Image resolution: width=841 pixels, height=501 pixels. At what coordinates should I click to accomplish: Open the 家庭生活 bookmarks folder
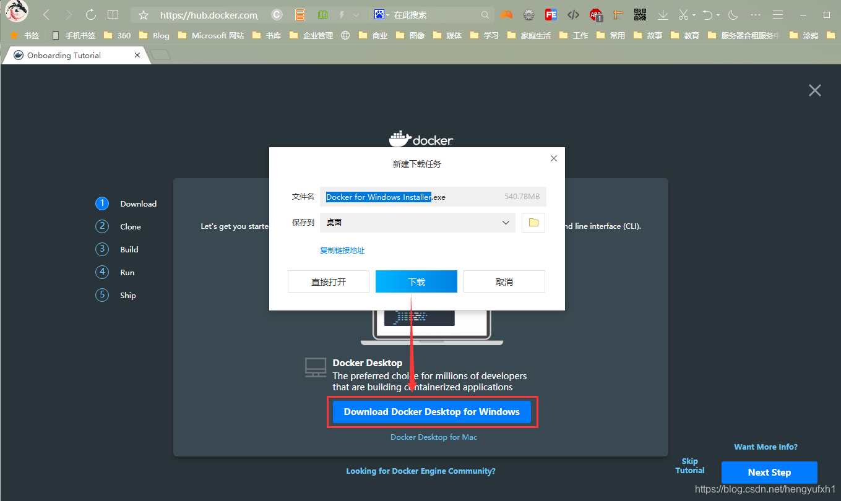[x=529, y=35]
